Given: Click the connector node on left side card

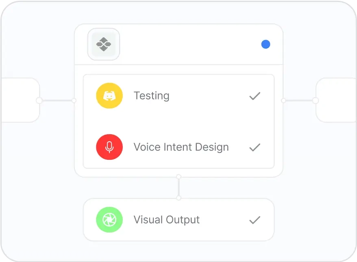Looking at the screenshot, I should click(x=39, y=101).
